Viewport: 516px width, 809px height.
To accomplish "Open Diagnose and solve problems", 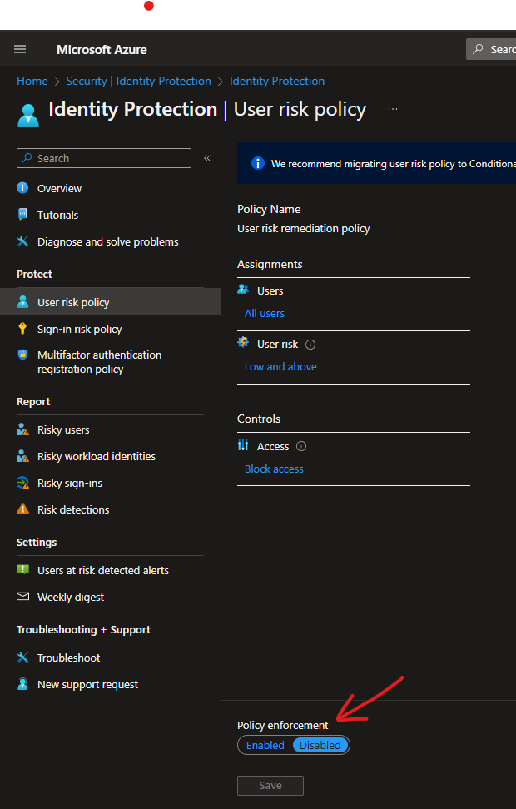I will (x=108, y=241).
